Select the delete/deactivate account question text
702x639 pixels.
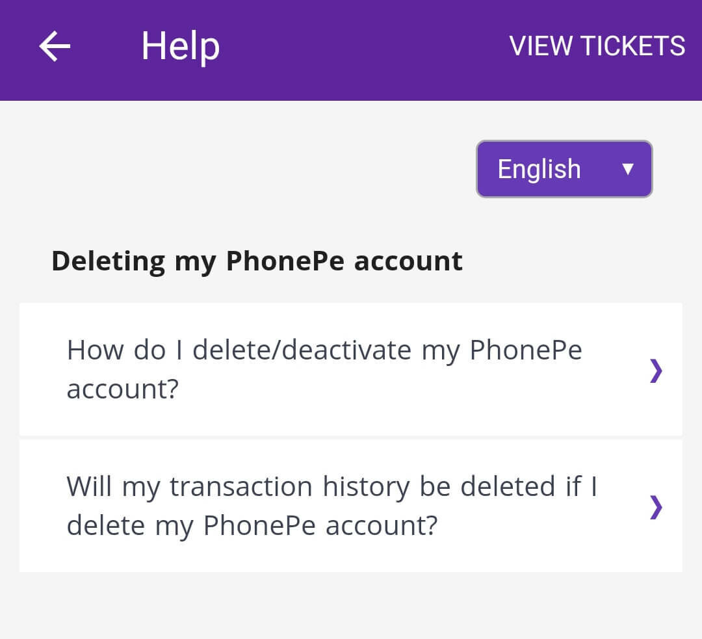pyautogui.click(x=324, y=351)
